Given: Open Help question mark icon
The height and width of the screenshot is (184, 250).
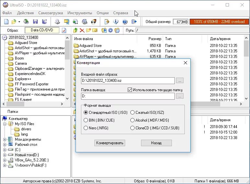Looking at the screenshot, I should (x=125, y=21).
